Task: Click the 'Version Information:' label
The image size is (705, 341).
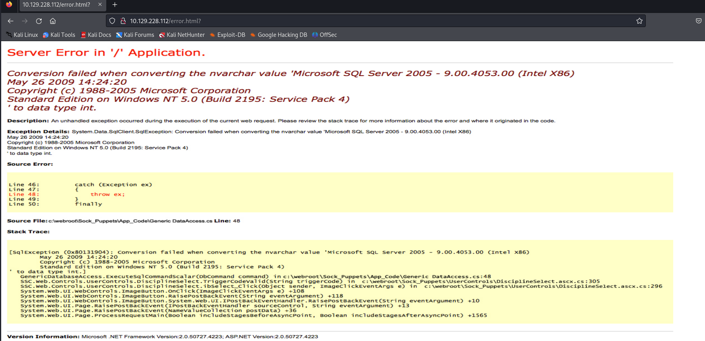Action: [43, 337]
